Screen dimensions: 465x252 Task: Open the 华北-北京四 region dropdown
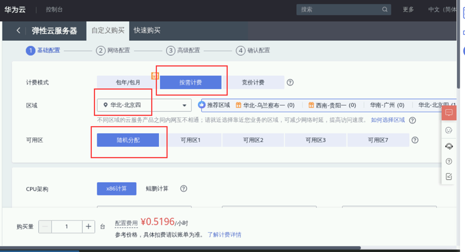[144, 105]
